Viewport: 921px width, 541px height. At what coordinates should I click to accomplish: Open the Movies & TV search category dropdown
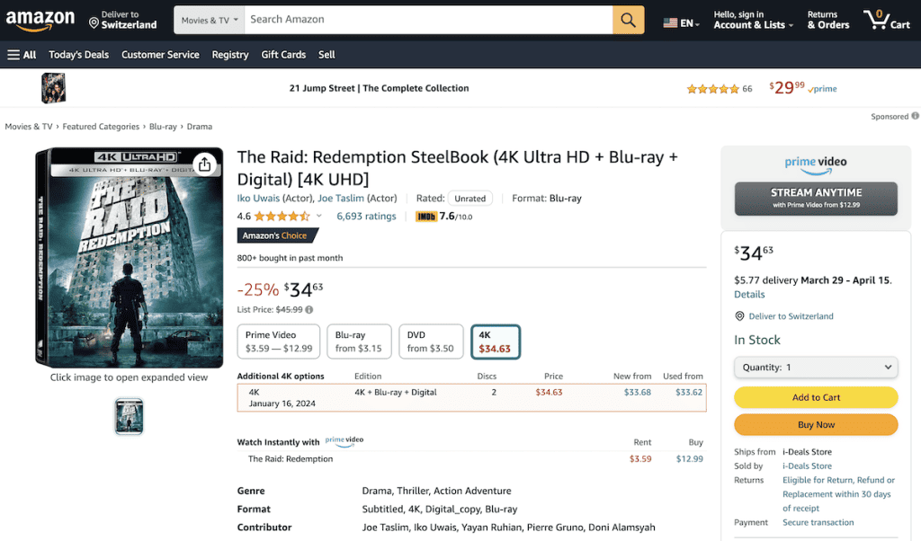click(x=209, y=19)
